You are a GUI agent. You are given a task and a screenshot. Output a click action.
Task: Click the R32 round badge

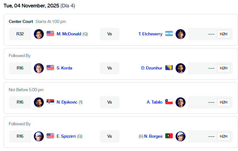[x=20, y=34]
